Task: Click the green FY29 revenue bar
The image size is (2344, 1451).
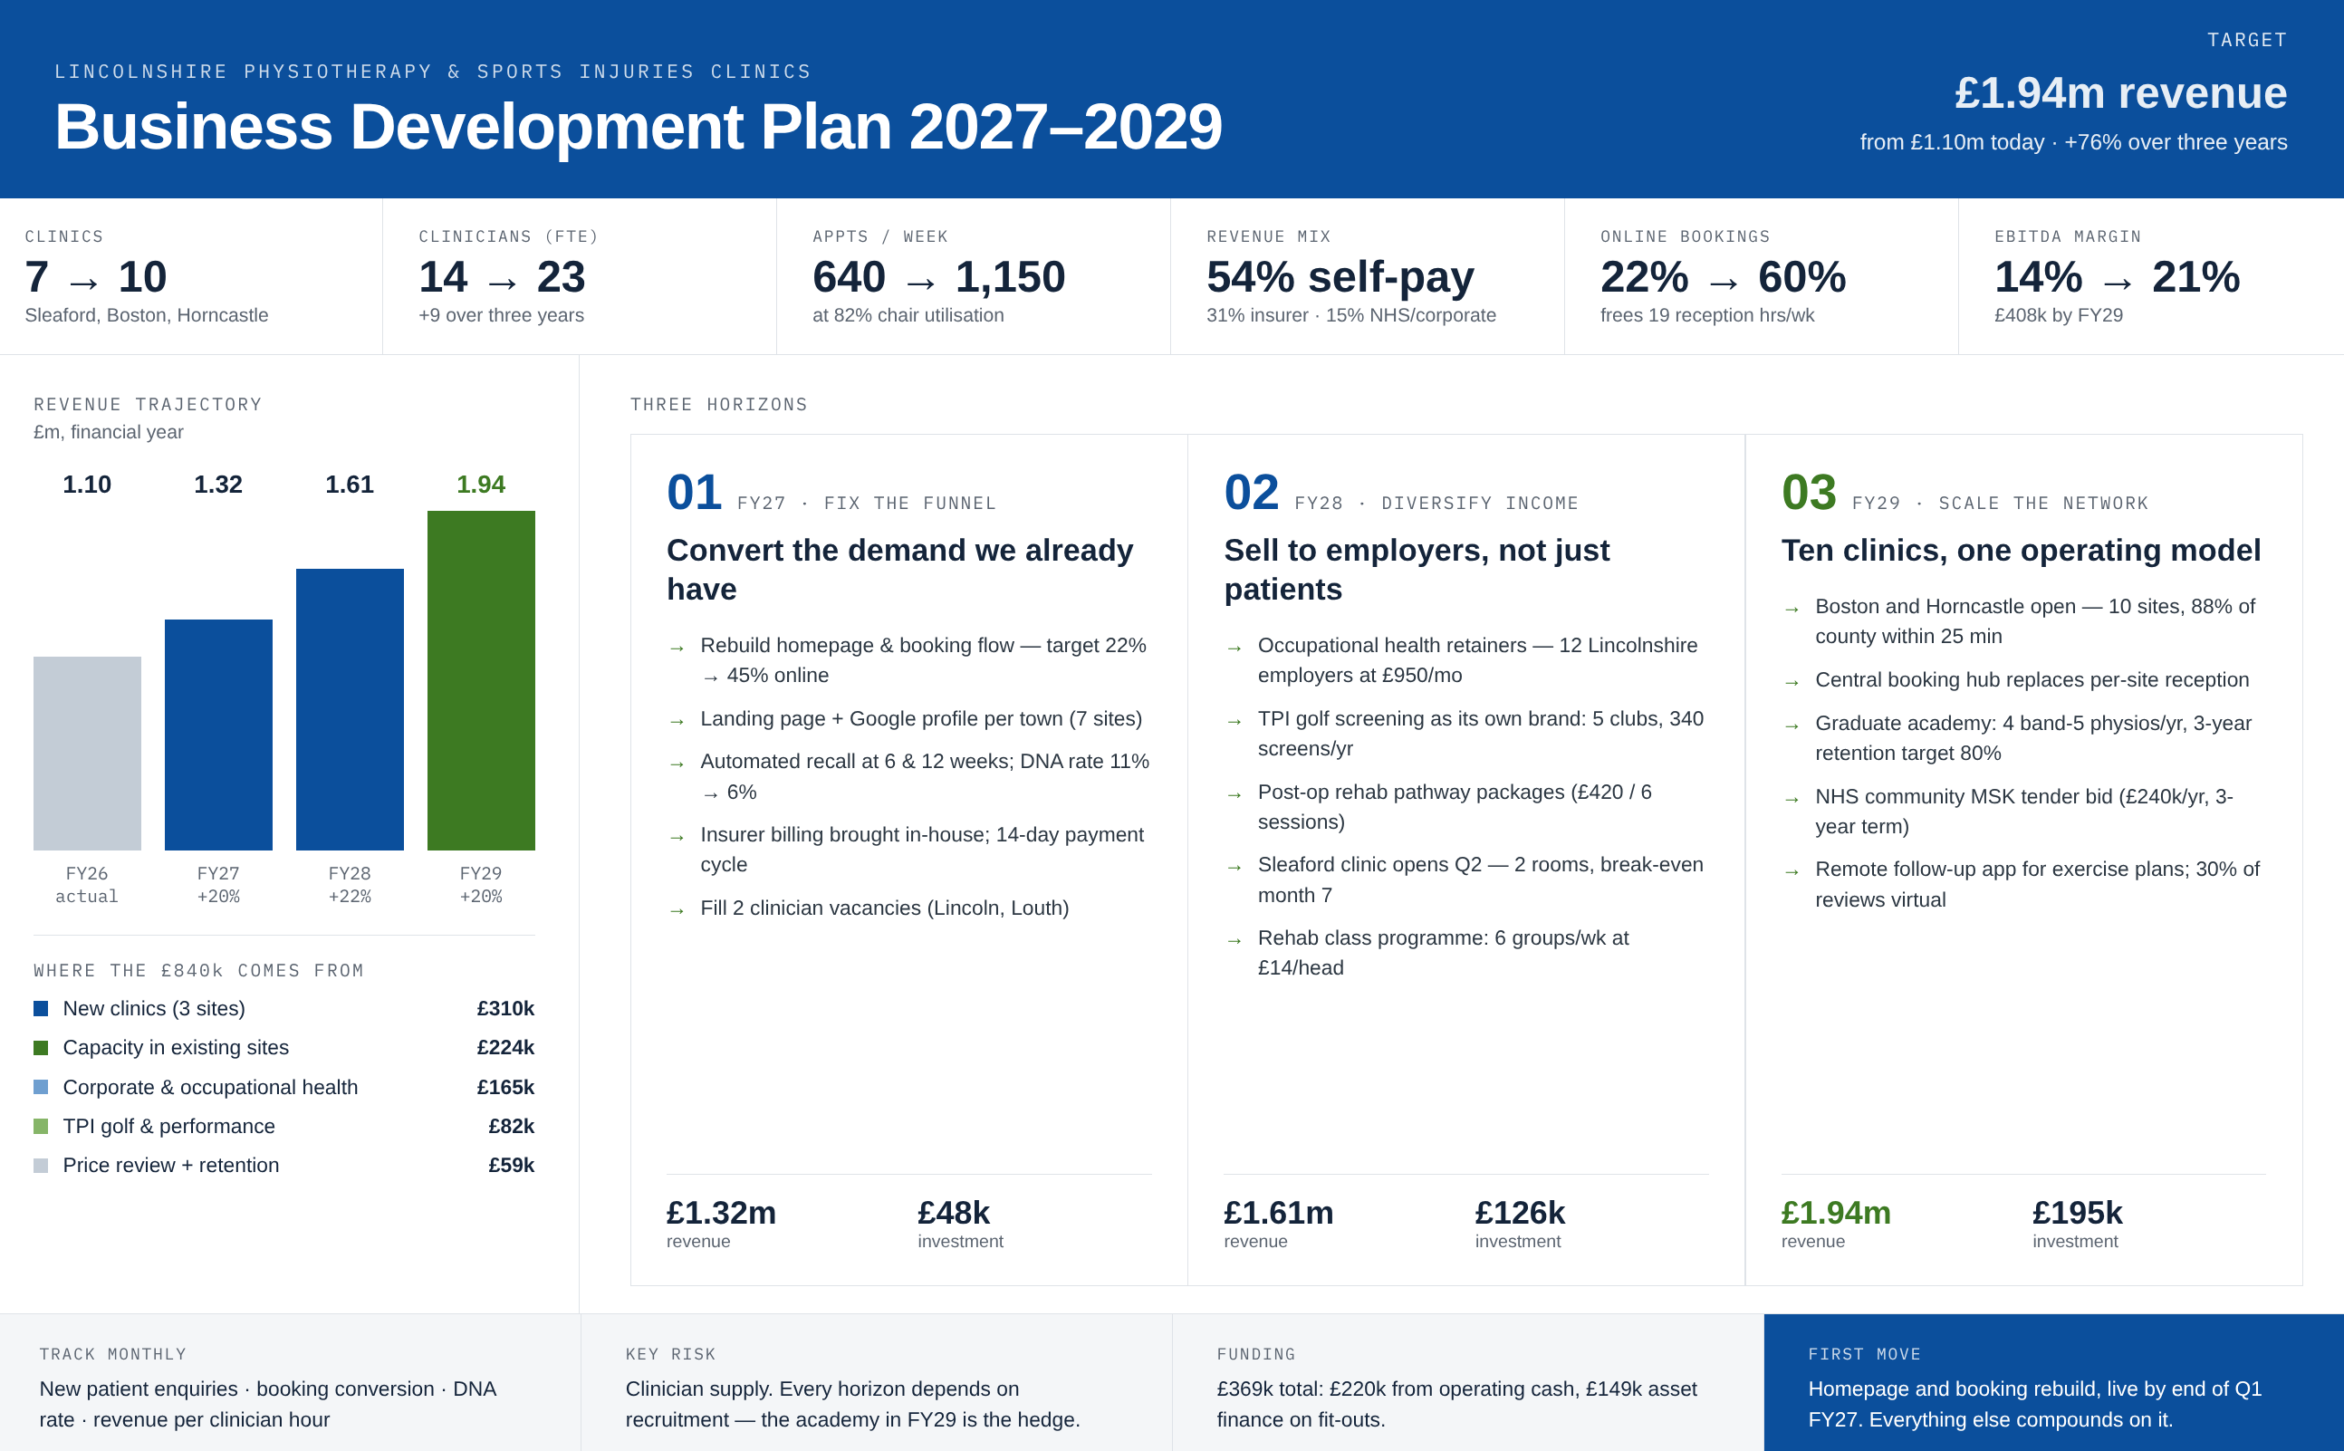Action: pos(481,680)
